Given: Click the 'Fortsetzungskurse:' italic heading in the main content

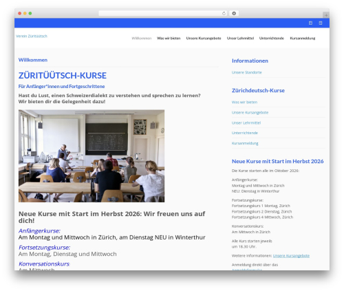Looking at the screenshot, I should point(44,248).
